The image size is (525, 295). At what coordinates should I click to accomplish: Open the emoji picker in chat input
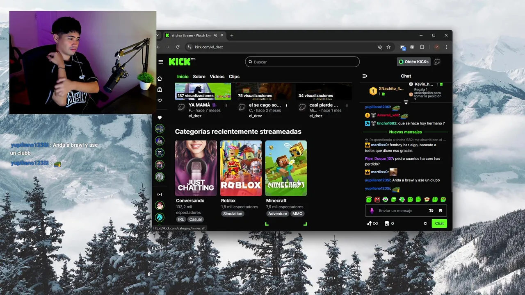(441, 211)
